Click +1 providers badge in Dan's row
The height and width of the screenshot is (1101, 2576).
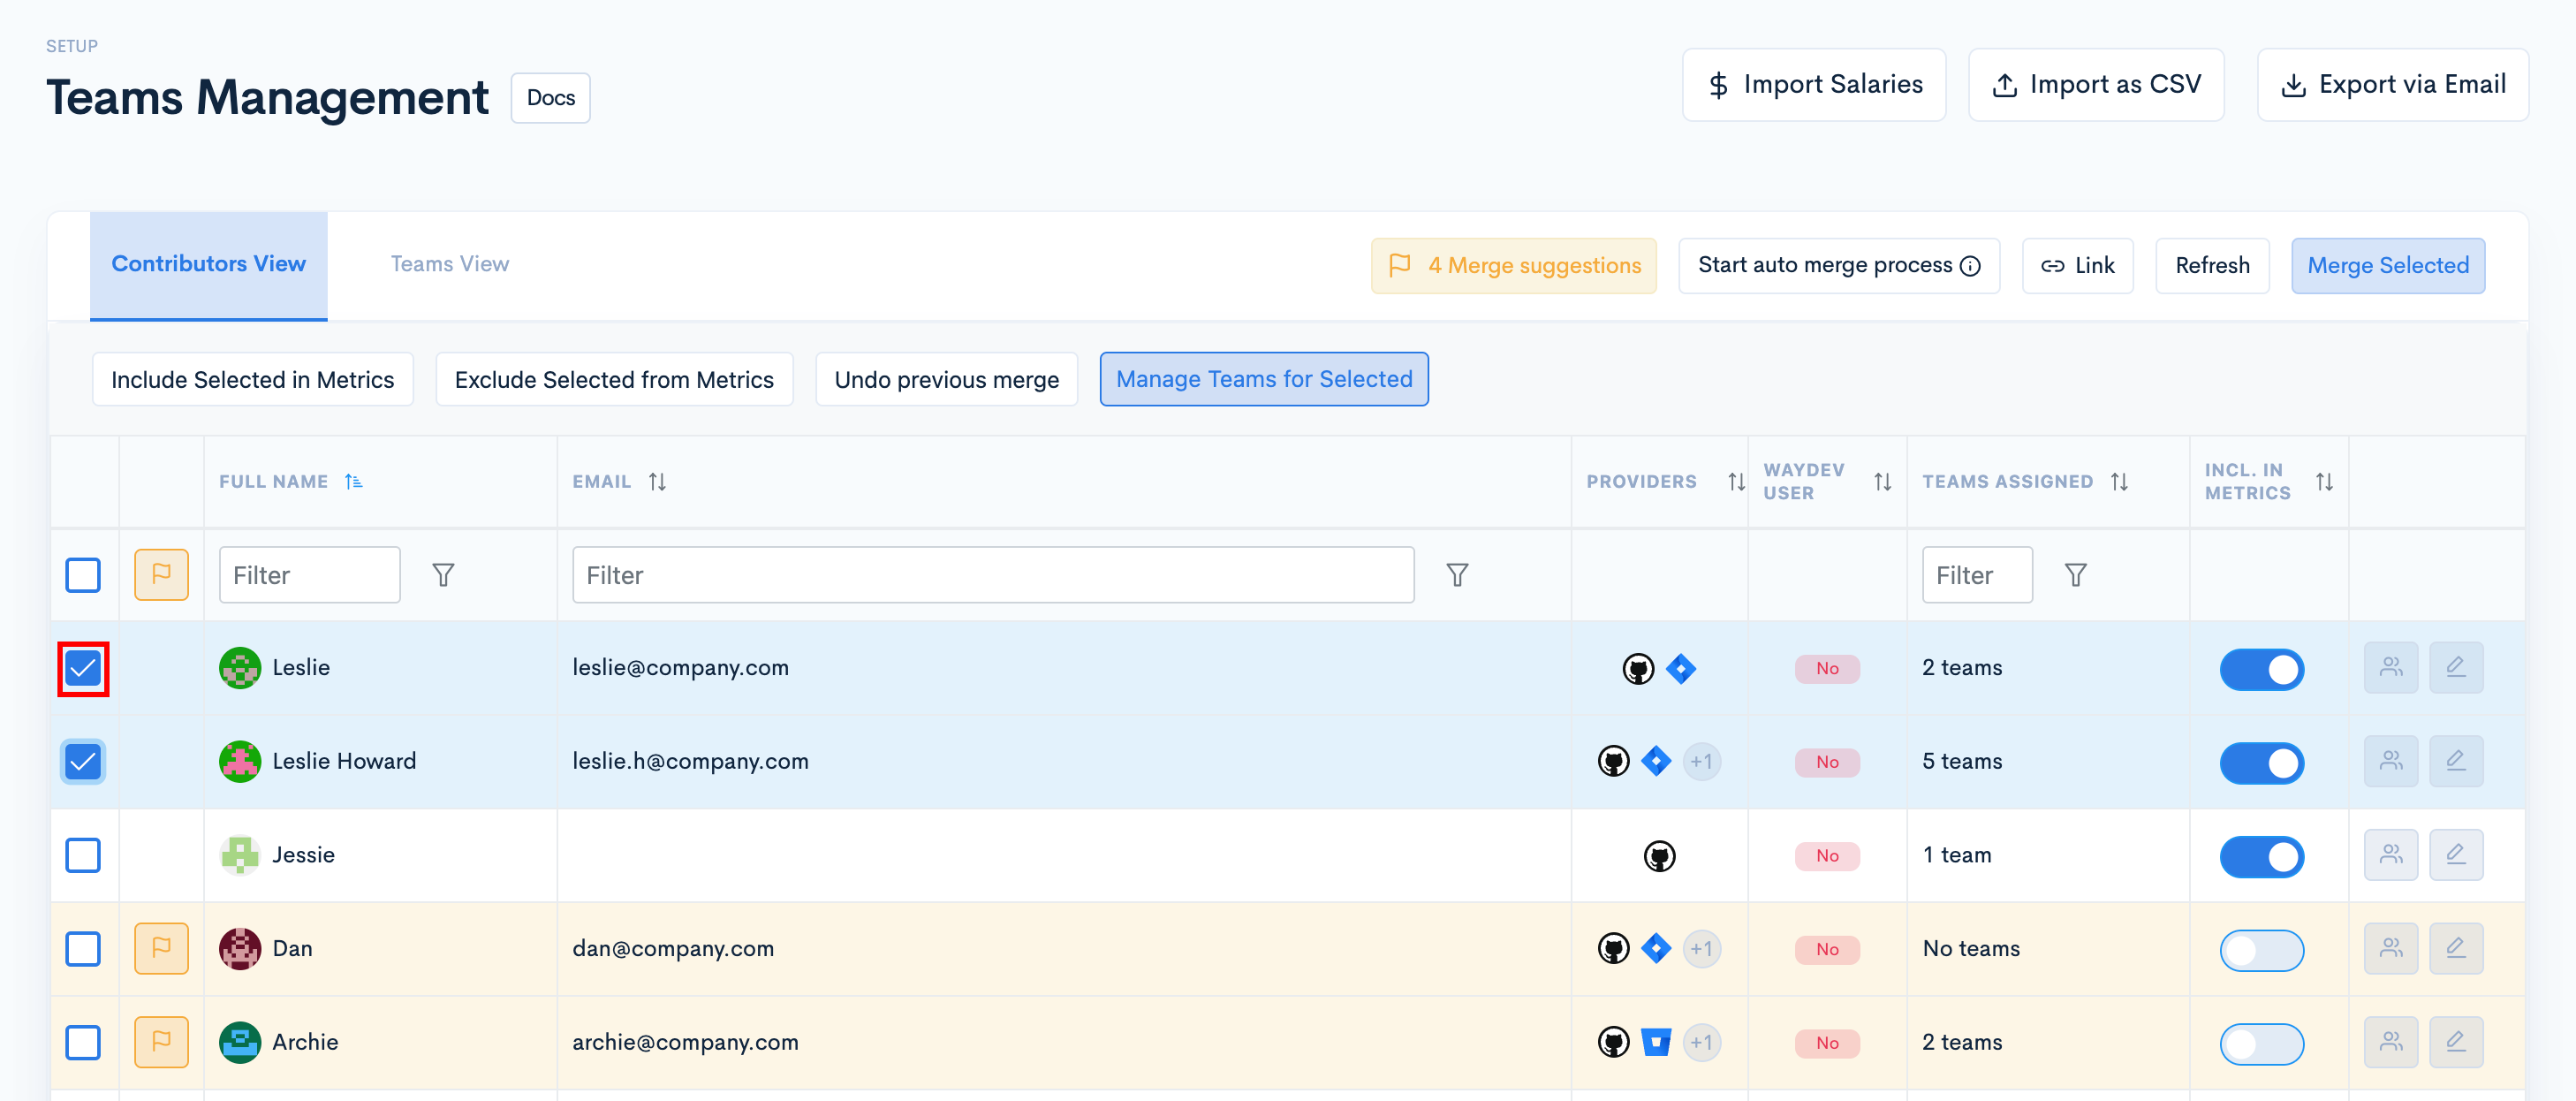pyautogui.click(x=1701, y=949)
